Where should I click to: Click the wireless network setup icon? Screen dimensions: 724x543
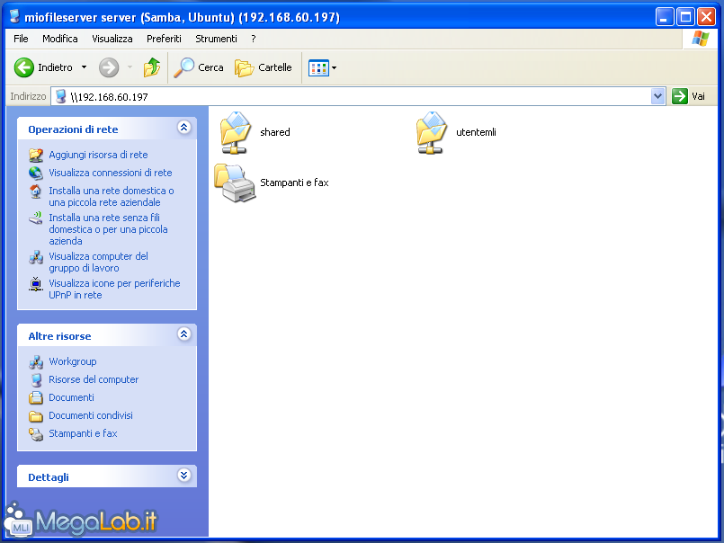[36, 218]
